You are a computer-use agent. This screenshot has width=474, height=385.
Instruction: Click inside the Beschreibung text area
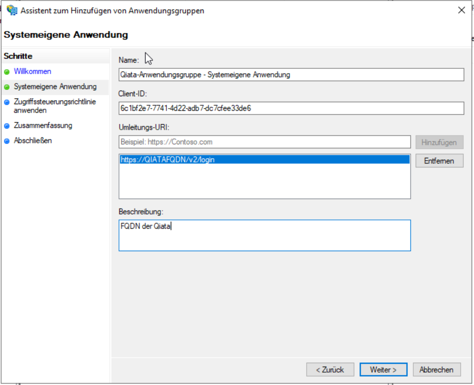(264, 235)
